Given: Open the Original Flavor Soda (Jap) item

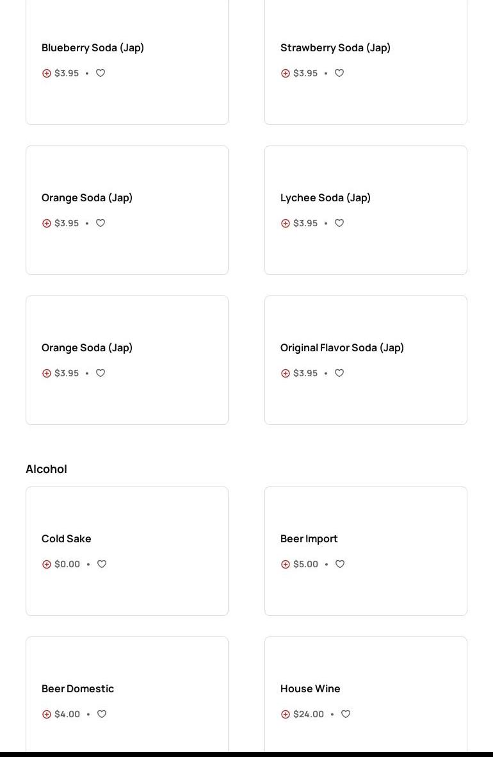Looking at the screenshot, I should coord(342,347).
